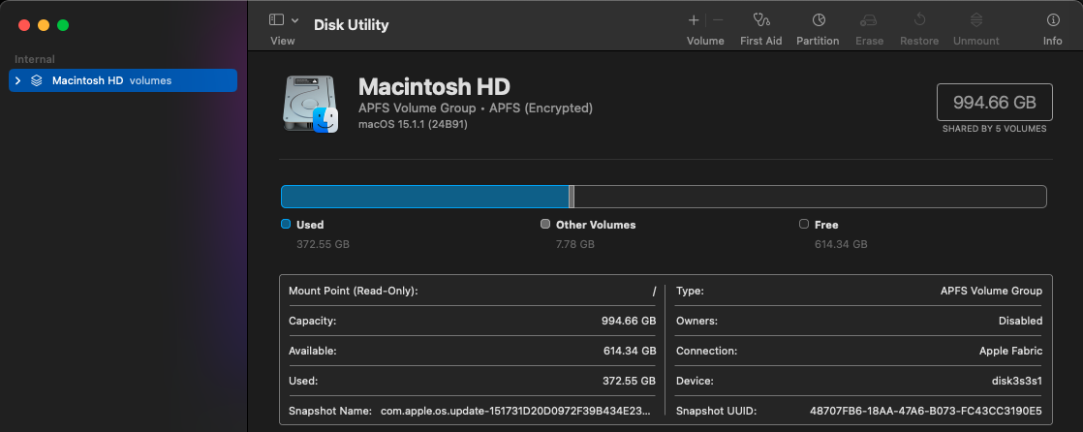The width and height of the screenshot is (1083, 432).
Task: Click the 7.78 GB Other Volumes value
Action: [575, 244]
